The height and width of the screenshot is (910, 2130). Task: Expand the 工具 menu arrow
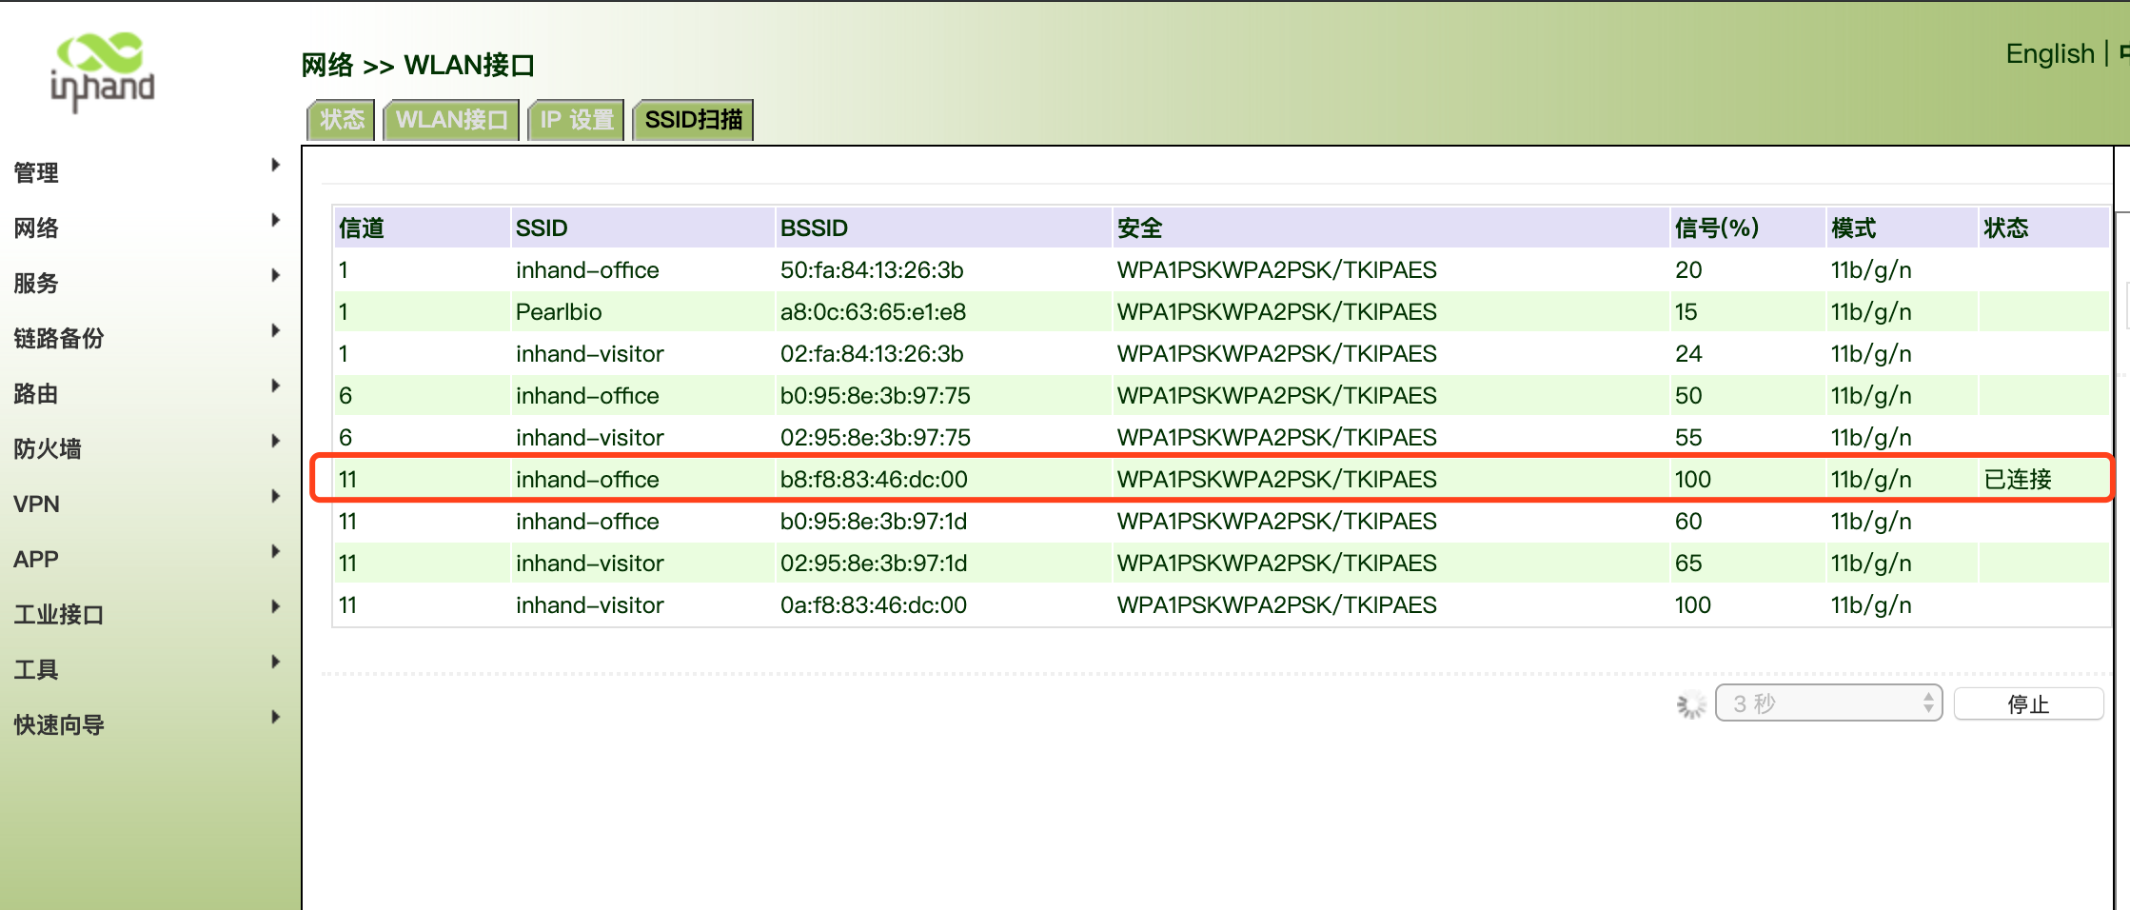[275, 663]
